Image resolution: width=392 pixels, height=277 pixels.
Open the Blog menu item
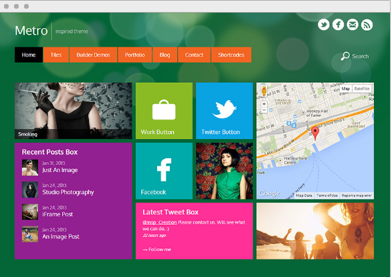pyautogui.click(x=165, y=55)
